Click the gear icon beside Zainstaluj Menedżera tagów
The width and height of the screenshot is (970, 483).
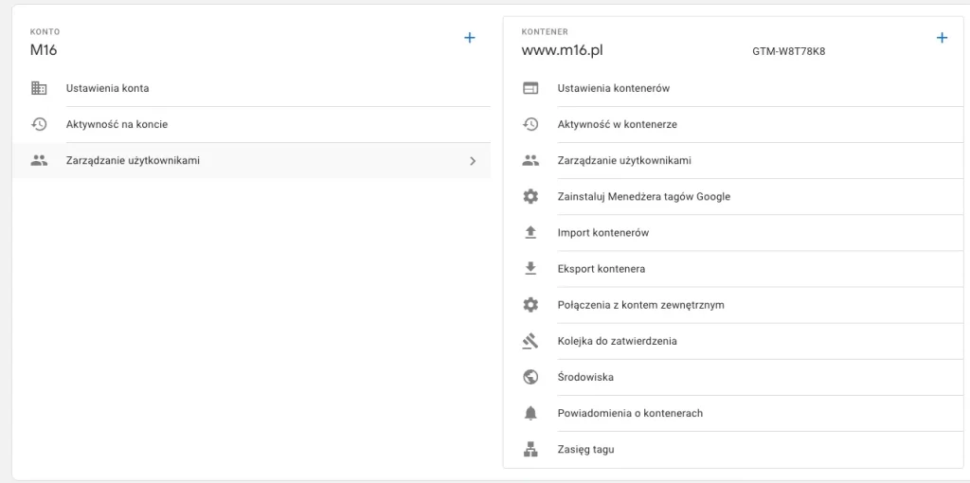pos(530,197)
